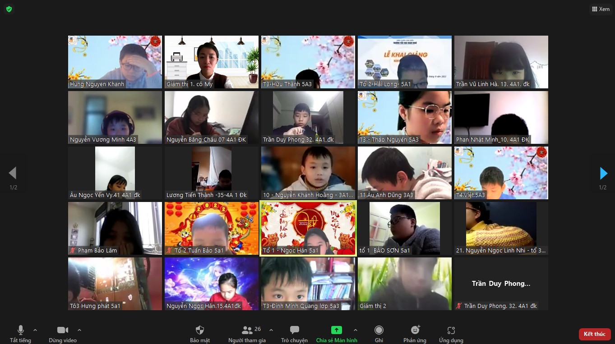Open Phản ứng reactions smiley icon

coord(415,330)
